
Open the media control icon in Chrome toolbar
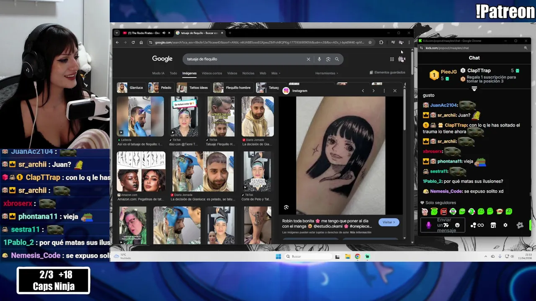393,42
